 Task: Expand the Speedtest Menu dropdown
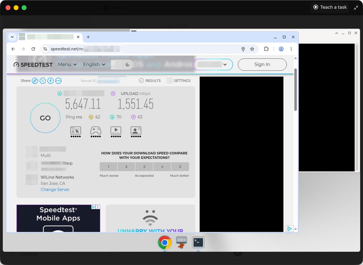(x=67, y=64)
